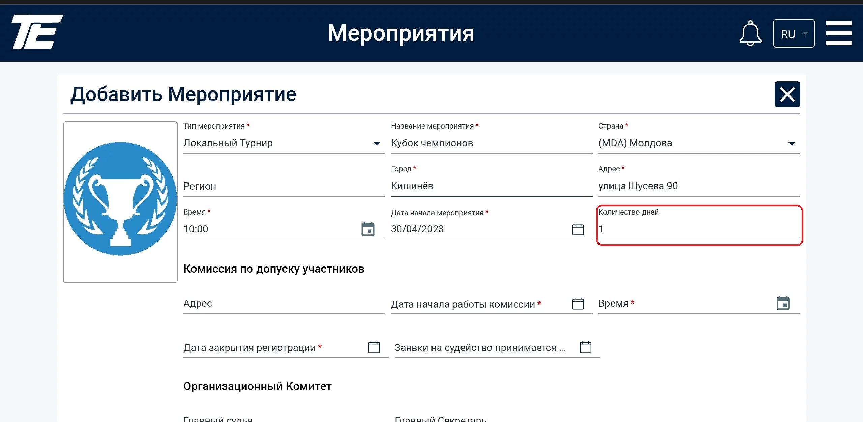Expand the RU language dropdown
863x422 pixels.
pyautogui.click(x=794, y=33)
